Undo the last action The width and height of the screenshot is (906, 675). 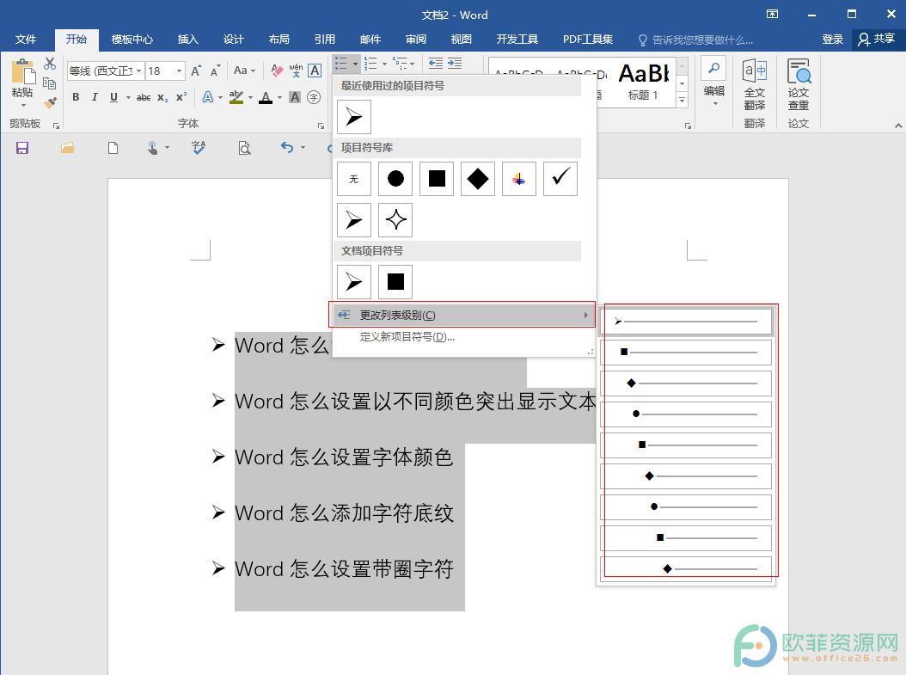(286, 147)
